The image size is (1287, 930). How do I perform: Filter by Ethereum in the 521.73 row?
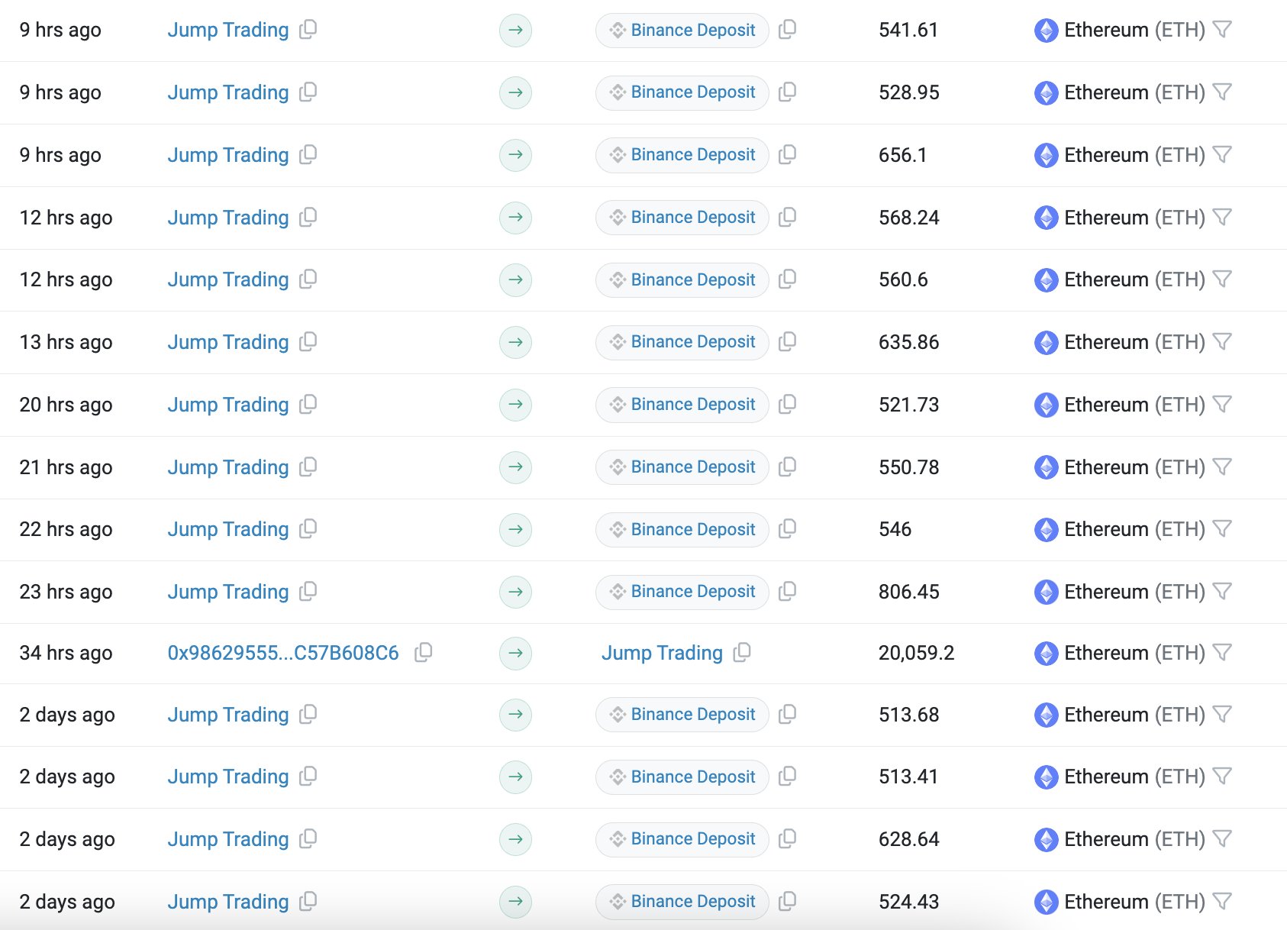click(x=1222, y=405)
